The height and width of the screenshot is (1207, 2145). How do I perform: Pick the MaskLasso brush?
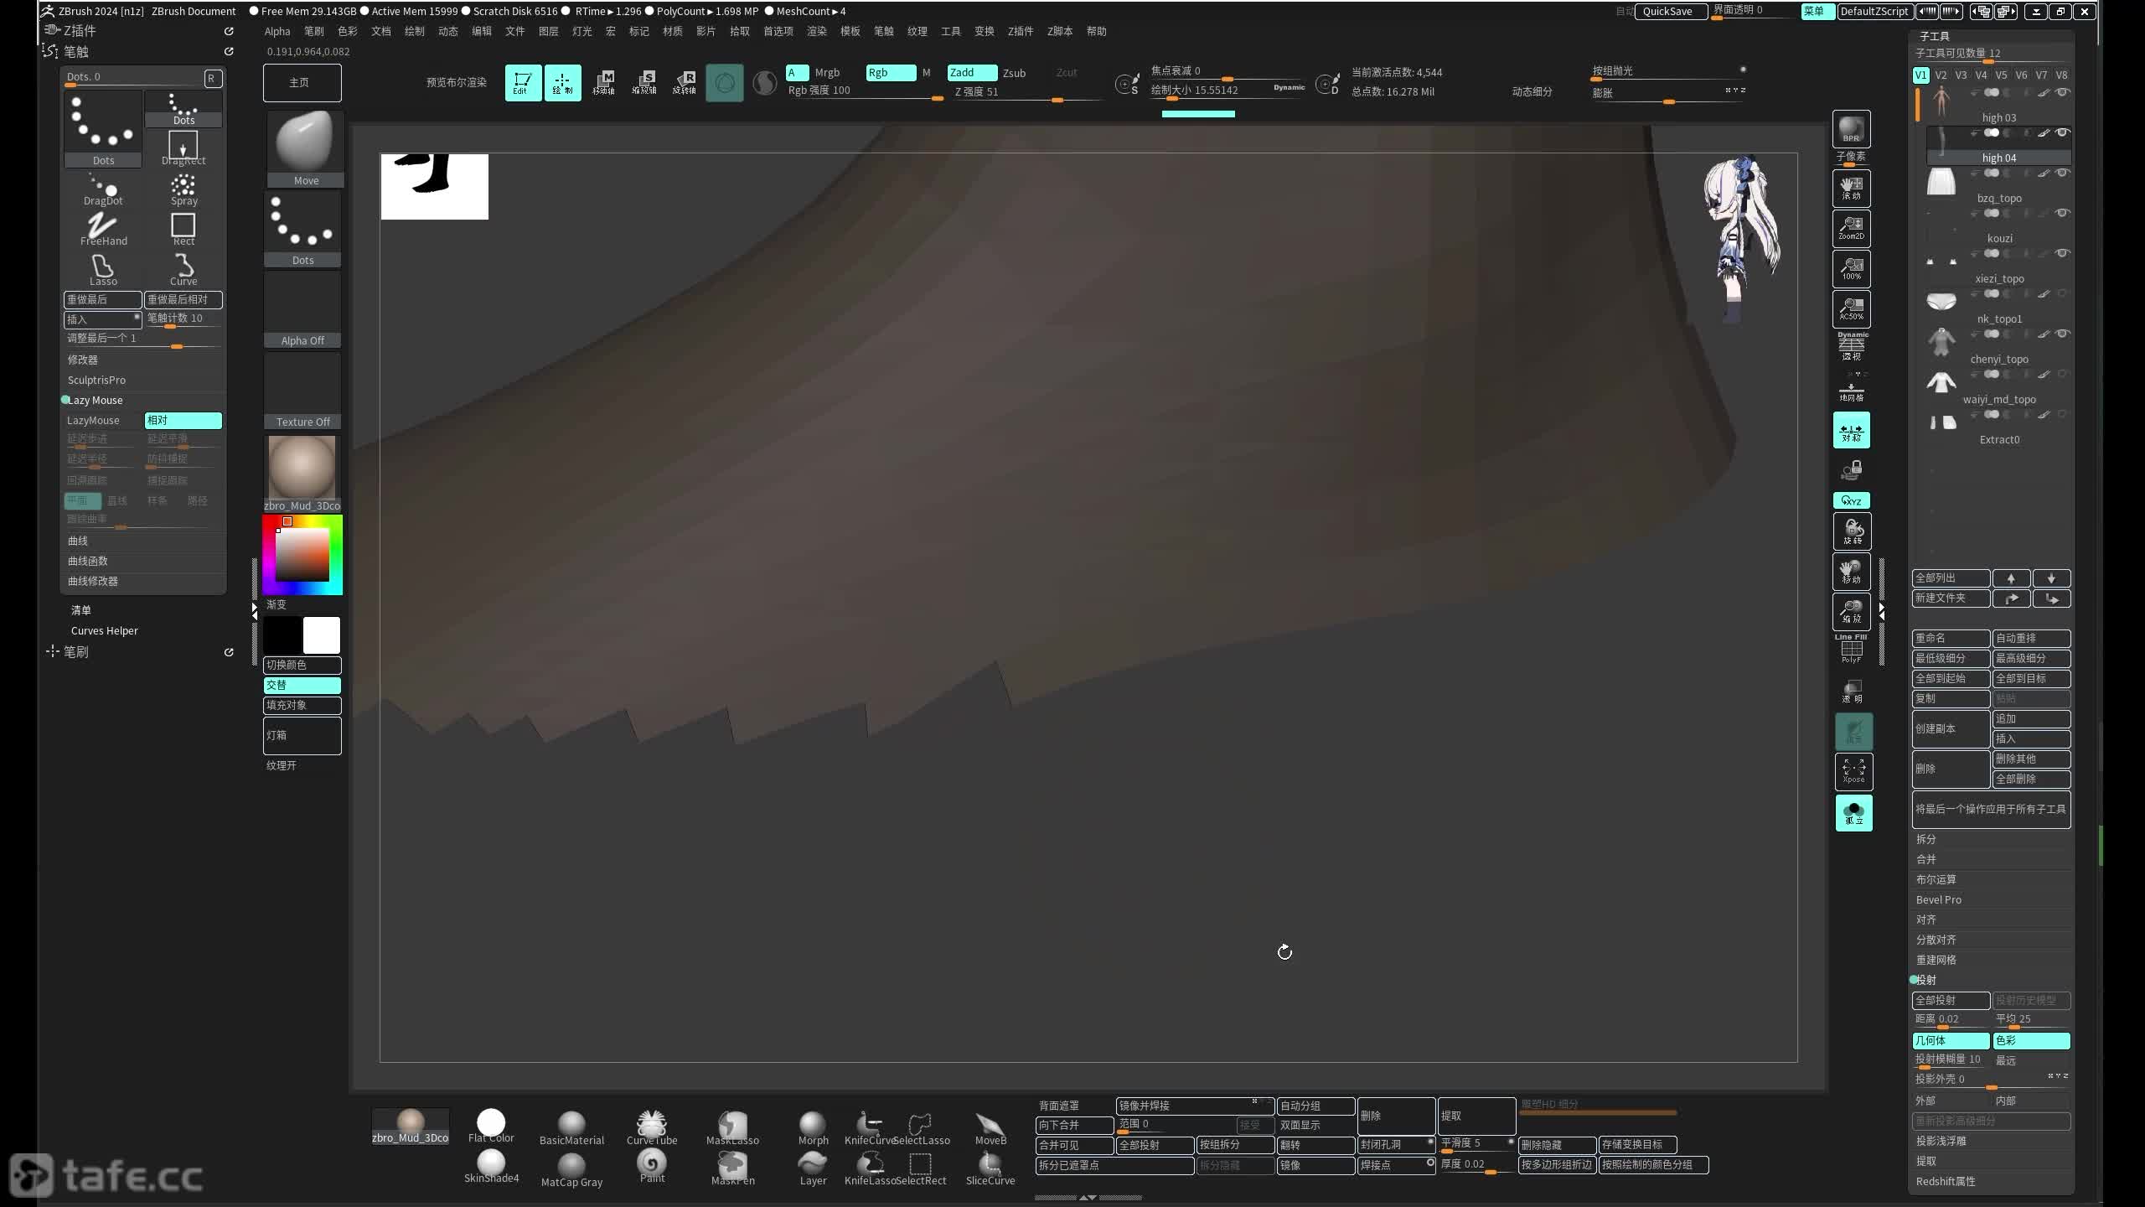[732, 1127]
